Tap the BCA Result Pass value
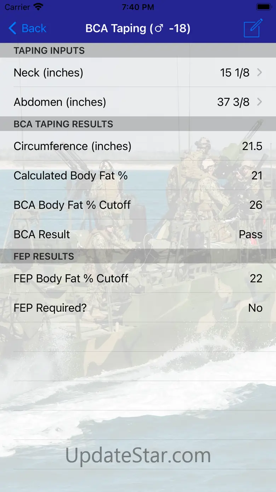The image size is (276, 492). tap(251, 234)
